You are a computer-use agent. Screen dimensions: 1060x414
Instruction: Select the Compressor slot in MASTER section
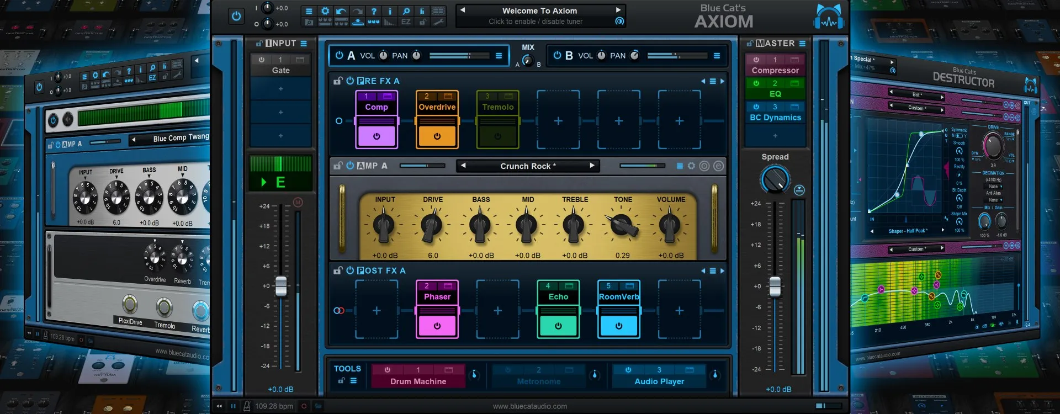pos(775,65)
